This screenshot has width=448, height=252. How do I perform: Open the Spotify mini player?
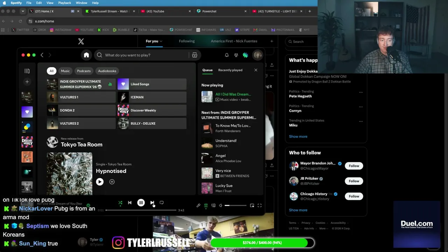(x=252, y=205)
